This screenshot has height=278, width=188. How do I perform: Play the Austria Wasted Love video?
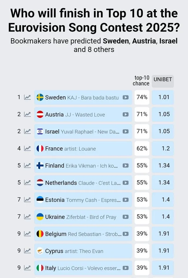pyautogui.click(x=125, y=114)
